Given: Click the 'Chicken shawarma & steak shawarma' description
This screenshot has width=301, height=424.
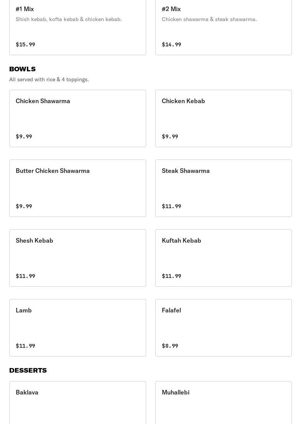Looking at the screenshot, I should (x=209, y=19).
